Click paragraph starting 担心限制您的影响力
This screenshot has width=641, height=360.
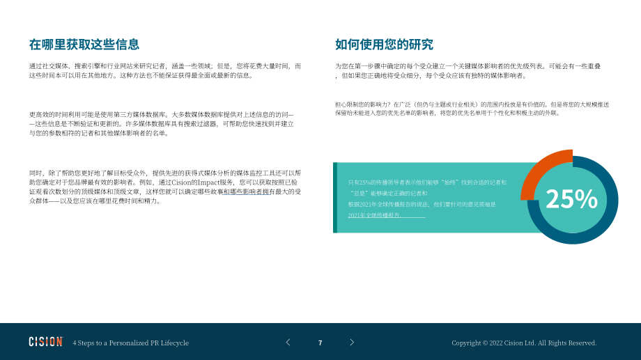(x=472, y=109)
